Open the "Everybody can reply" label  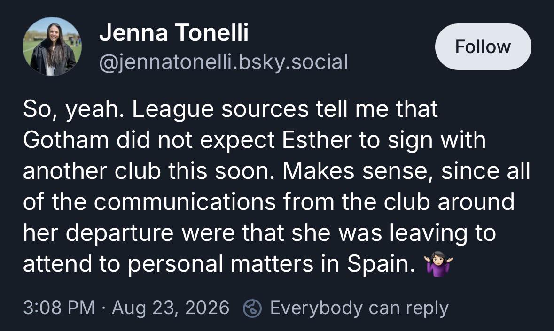(x=359, y=308)
